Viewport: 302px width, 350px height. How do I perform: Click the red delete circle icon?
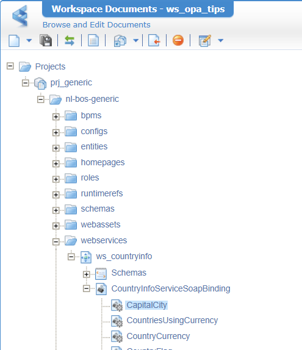click(178, 40)
